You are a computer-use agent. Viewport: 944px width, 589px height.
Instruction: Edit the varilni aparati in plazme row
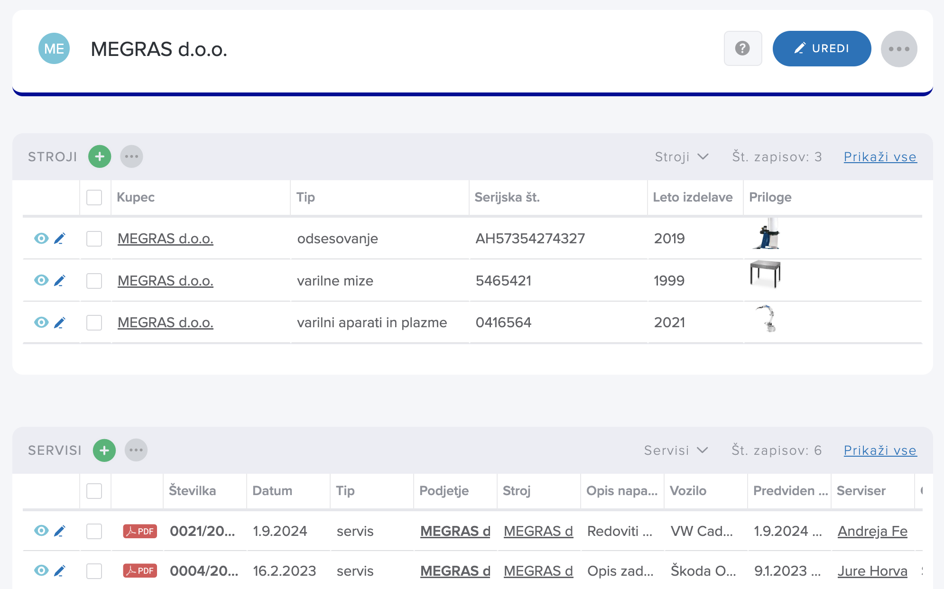point(59,322)
